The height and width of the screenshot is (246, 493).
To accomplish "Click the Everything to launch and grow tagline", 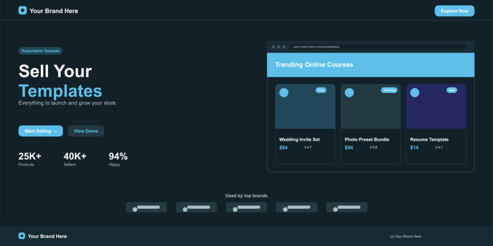I will pos(67,103).
